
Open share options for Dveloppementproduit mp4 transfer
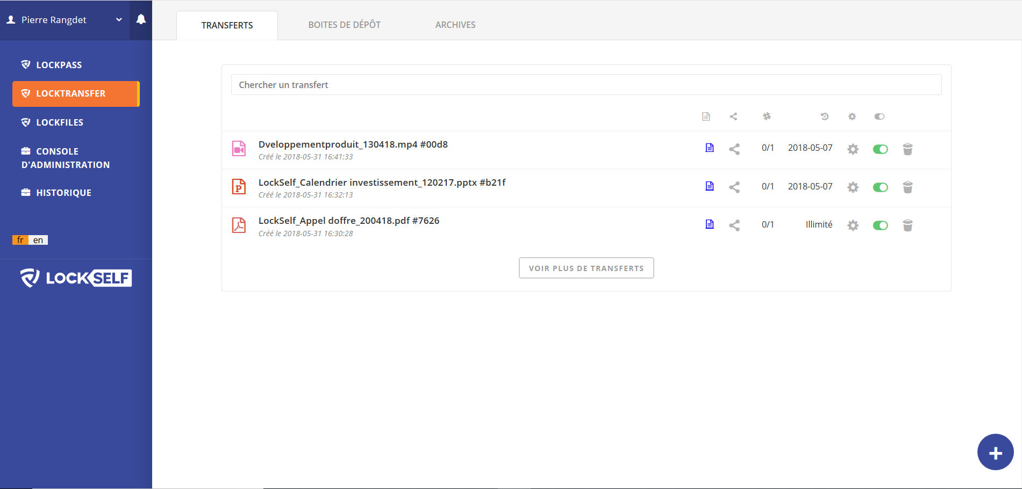[734, 149]
